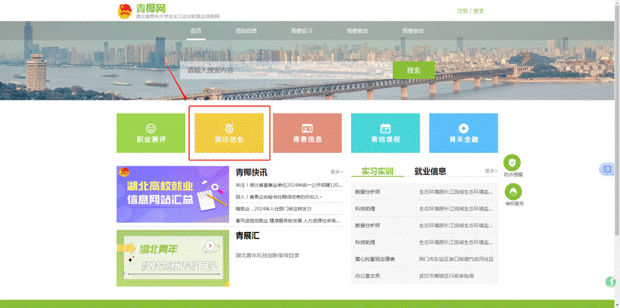The width and height of the screenshot is (620, 308).
Task: Open news 稳就业，2024年人社部门将这样发力
Action: click(x=273, y=209)
